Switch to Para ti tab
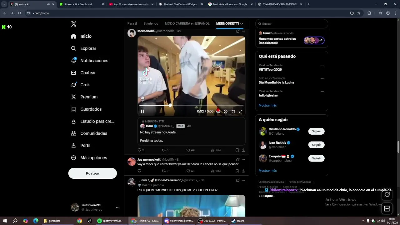Image resolution: width=400 pixels, height=225 pixels. [132, 23]
